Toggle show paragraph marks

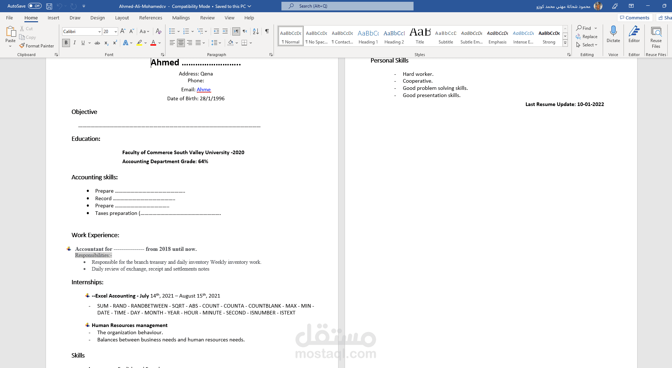click(267, 31)
